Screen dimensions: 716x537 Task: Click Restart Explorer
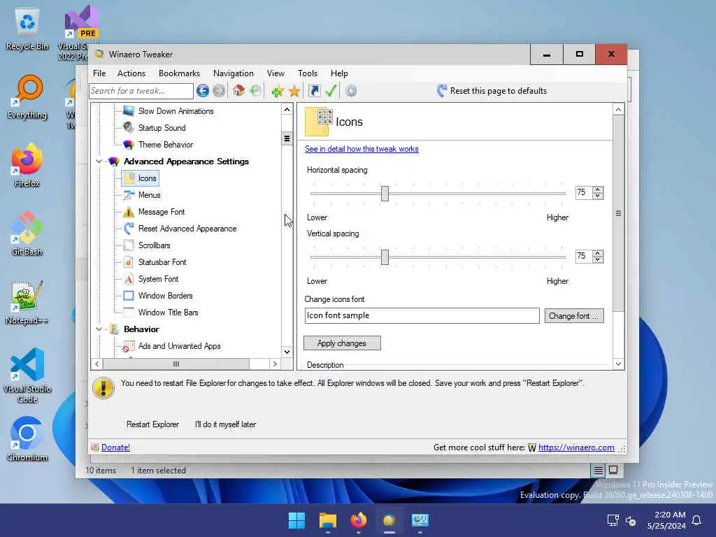pyautogui.click(x=152, y=424)
